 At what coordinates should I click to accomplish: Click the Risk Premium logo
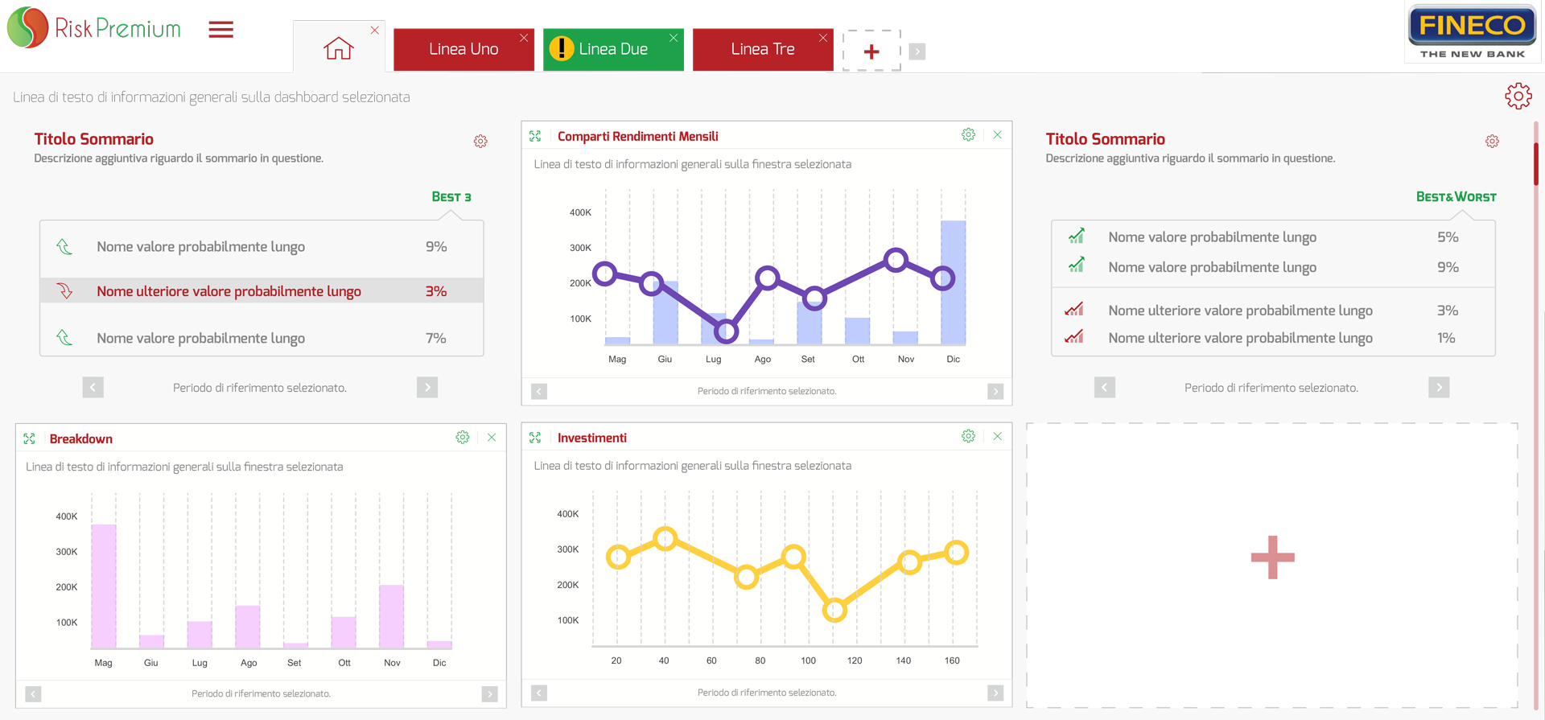point(94,28)
